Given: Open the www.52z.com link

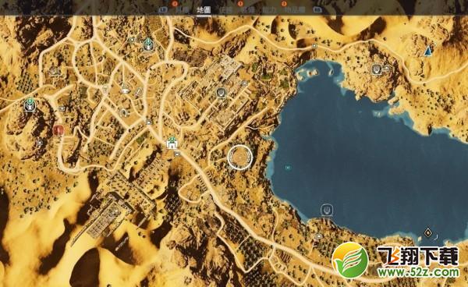Looking at the screenshot, I should pyautogui.click(x=418, y=271).
